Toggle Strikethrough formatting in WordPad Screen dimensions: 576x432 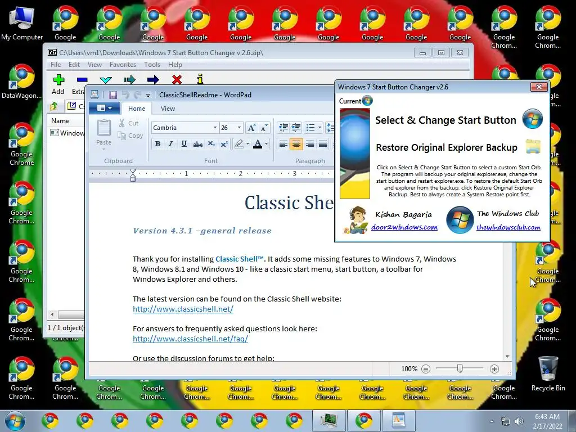click(197, 144)
